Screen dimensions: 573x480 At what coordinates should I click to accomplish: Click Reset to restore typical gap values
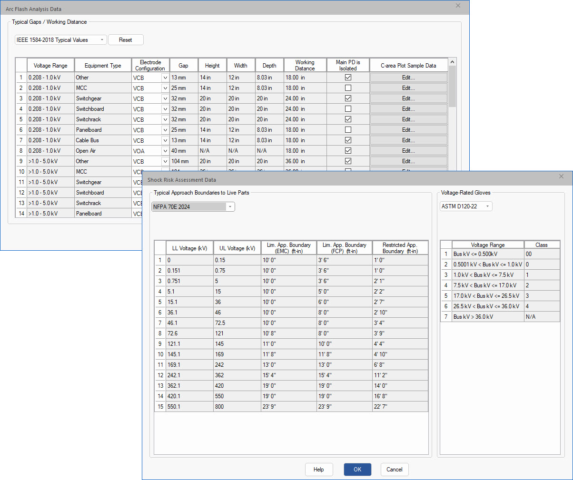tap(126, 40)
